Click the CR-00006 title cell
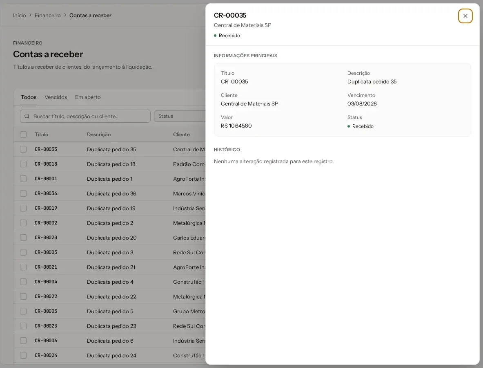Image resolution: width=483 pixels, height=368 pixels. pos(46,341)
